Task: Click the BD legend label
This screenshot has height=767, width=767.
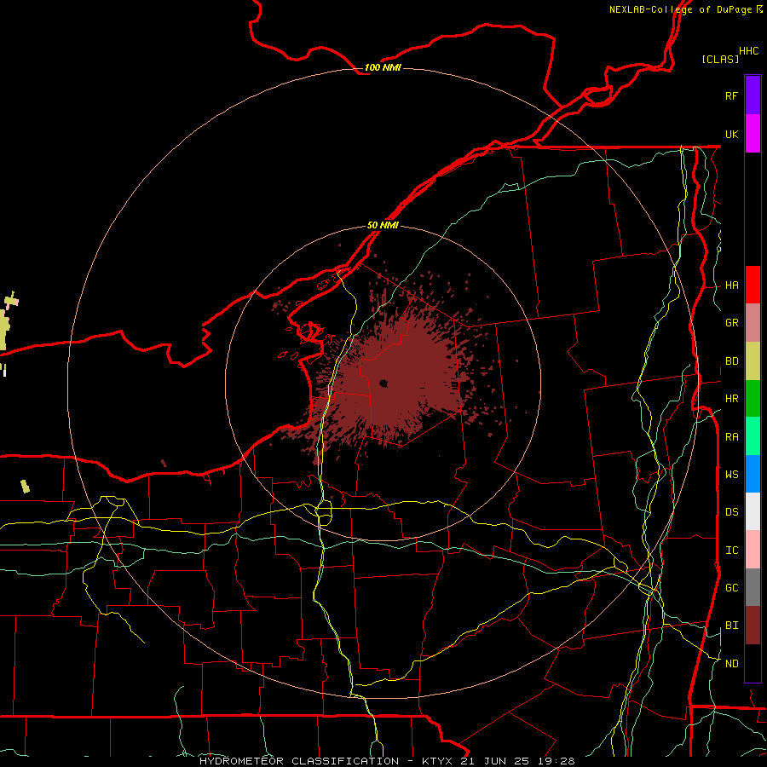Action: click(731, 361)
